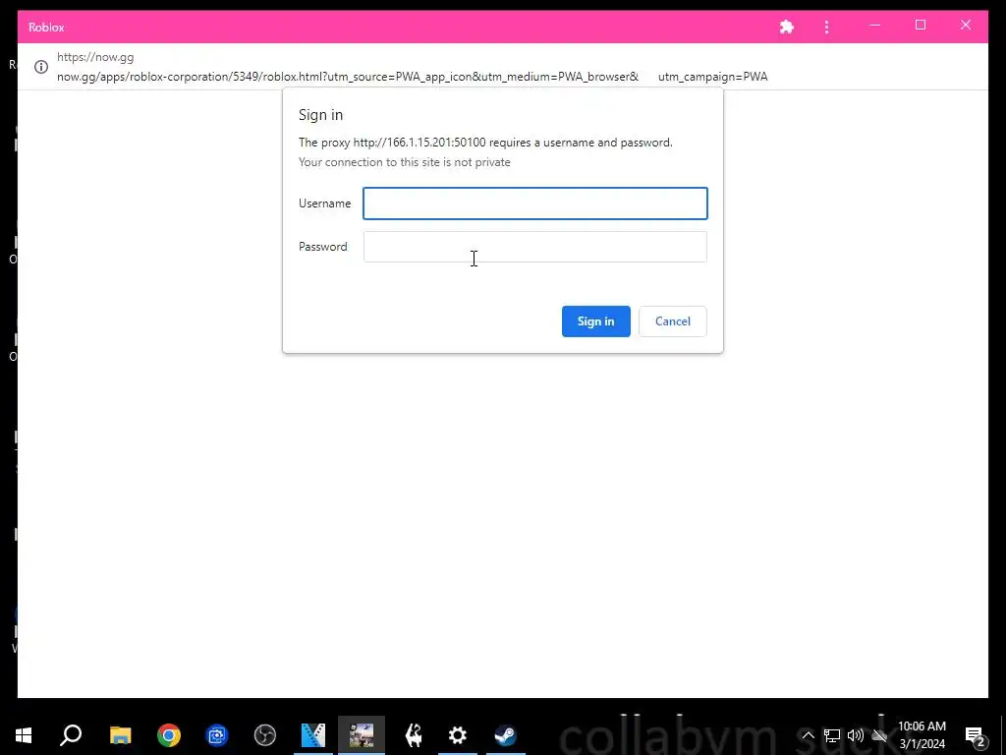Image resolution: width=1006 pixels, height=755 pixels.
Task: View site information icon beside URL
Action: 41,67
